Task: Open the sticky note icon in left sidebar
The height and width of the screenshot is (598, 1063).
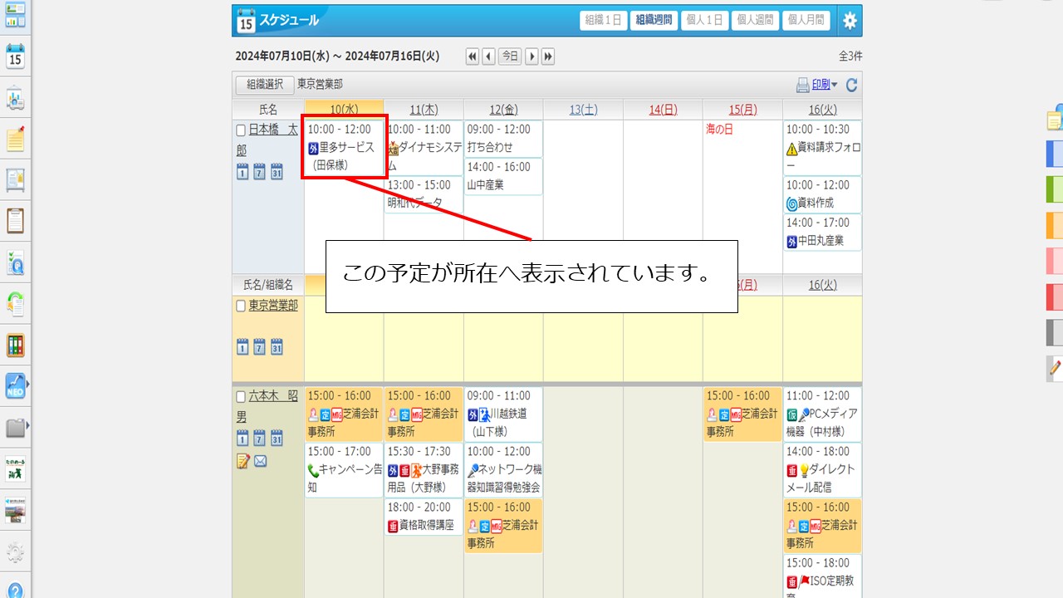Action: [15, 139]
